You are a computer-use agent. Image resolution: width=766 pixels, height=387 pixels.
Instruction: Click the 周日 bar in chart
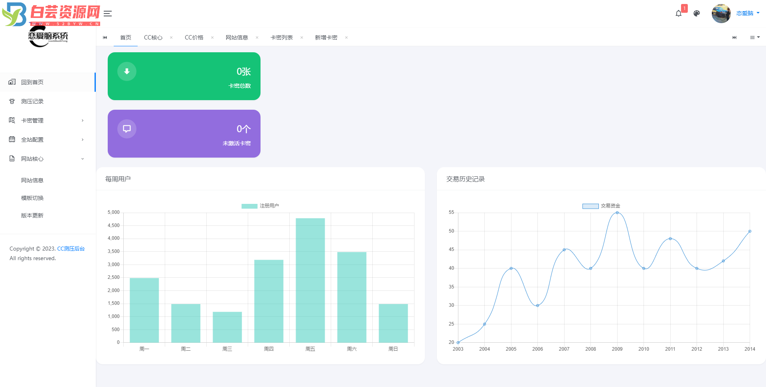coord(393,323)
